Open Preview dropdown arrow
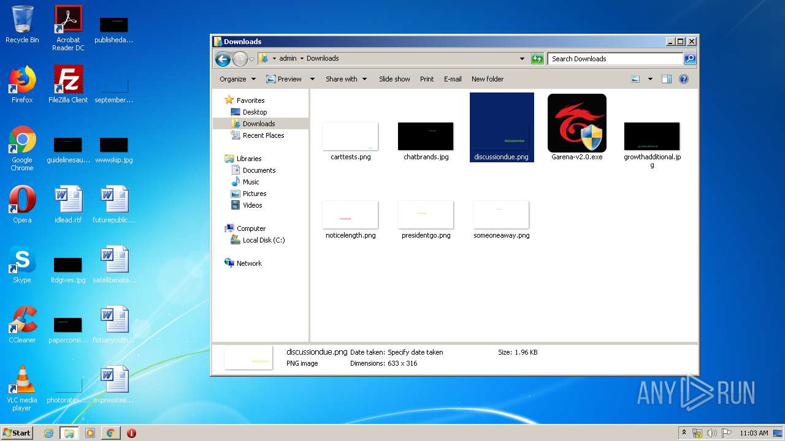Viewport: 785px width, 441px height. coord(312,79)
